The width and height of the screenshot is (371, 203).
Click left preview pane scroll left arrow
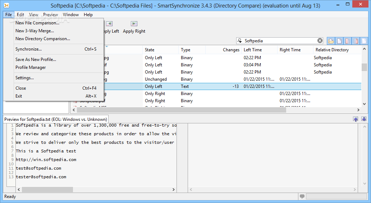(19, 189)
